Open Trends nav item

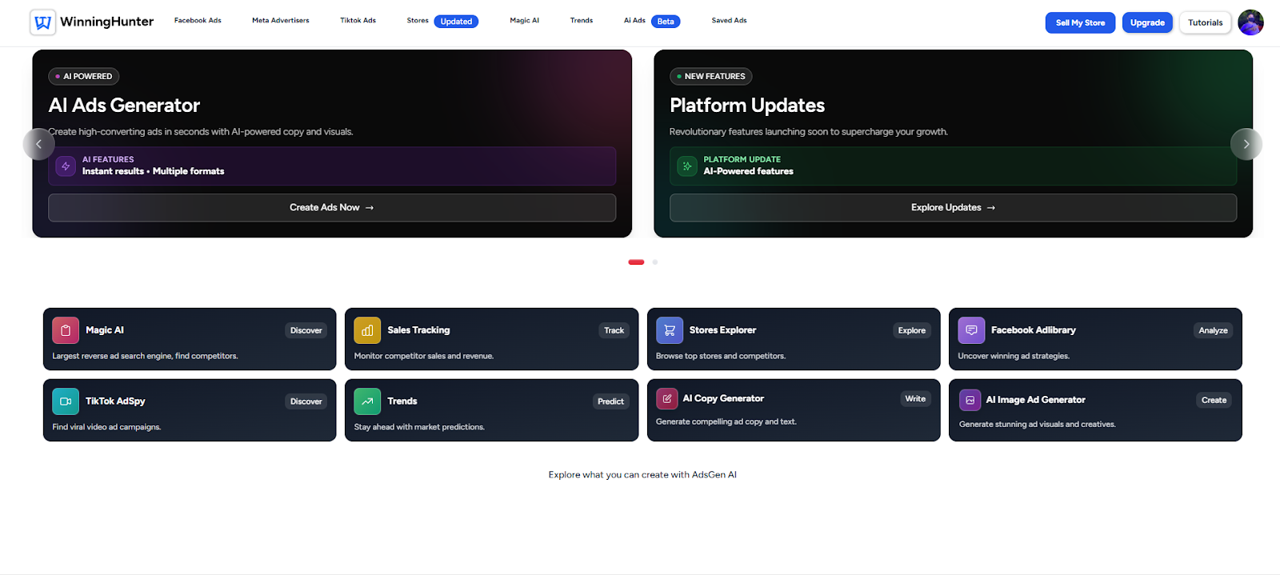(x=582, y=21)
